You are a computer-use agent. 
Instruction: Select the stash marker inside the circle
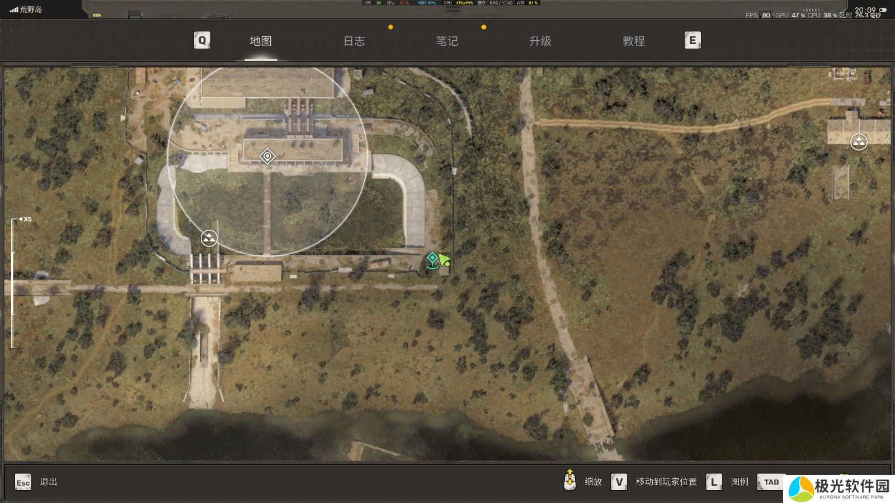(209, 239)
